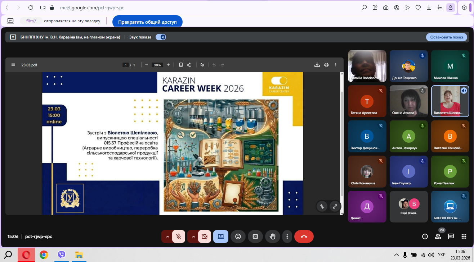Open the PDF sidebar hamburger menu
474x262 pixels.
13,65
